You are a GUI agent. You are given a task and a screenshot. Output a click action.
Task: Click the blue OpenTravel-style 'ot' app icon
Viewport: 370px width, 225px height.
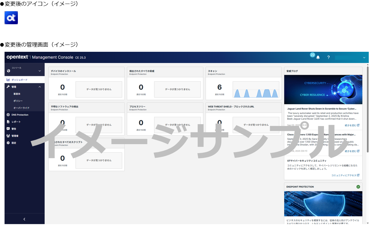click(11, 18)
